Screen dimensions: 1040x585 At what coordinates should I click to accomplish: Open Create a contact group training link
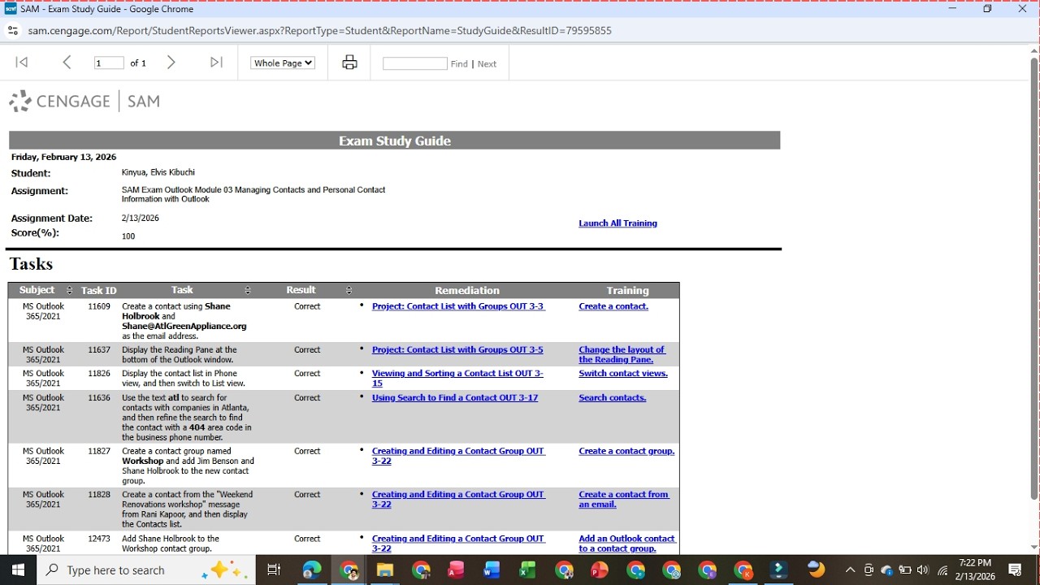[x=626, y=451]
